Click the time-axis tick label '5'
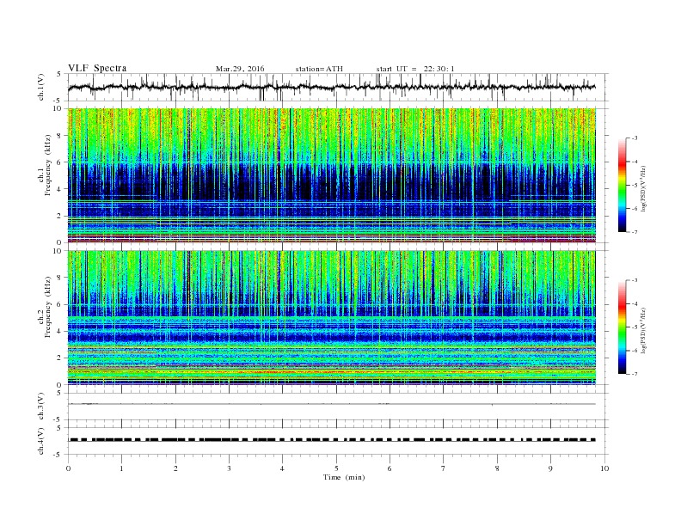Viewport: 681px width, 526px height. 336,468
